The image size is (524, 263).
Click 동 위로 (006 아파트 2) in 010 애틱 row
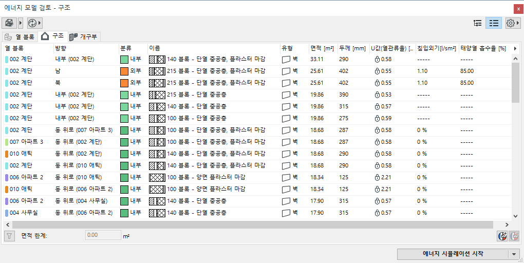coord(84,189)
